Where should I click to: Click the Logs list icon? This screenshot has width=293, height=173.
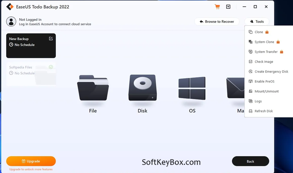[x=250, y=101]
